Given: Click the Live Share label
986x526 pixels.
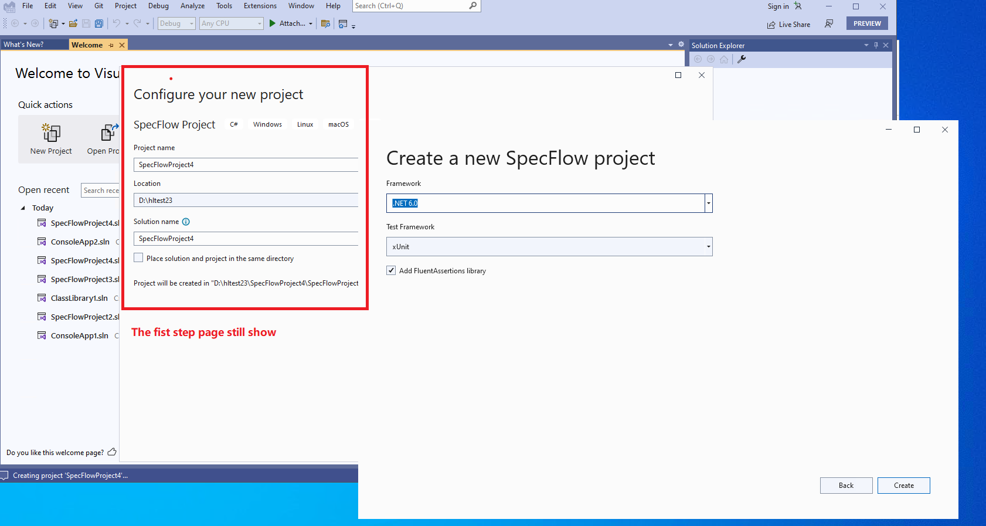Looking at the screenshot, I should point(794,25).
